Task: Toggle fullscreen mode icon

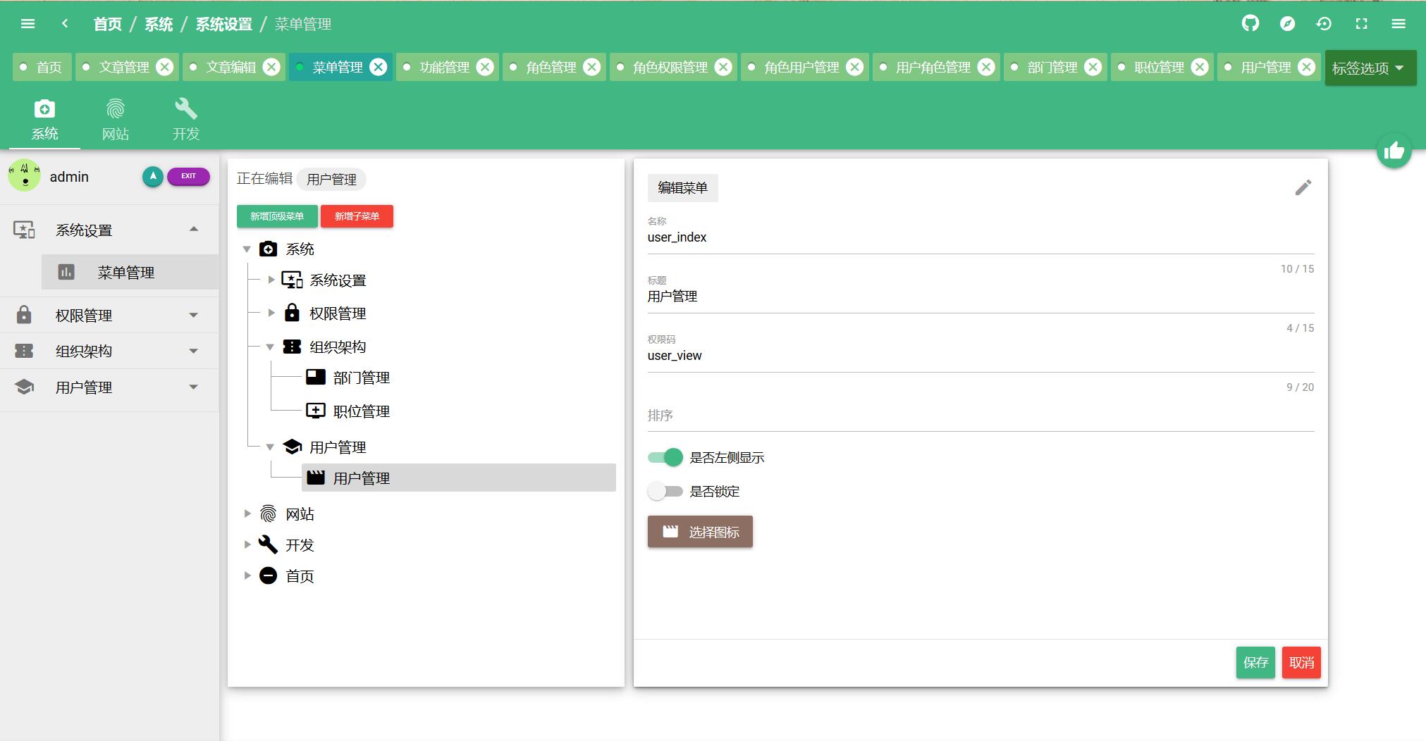Action: [1361, 24]
